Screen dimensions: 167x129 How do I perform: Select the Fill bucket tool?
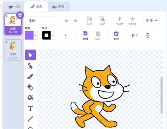(x=30, y=98)
